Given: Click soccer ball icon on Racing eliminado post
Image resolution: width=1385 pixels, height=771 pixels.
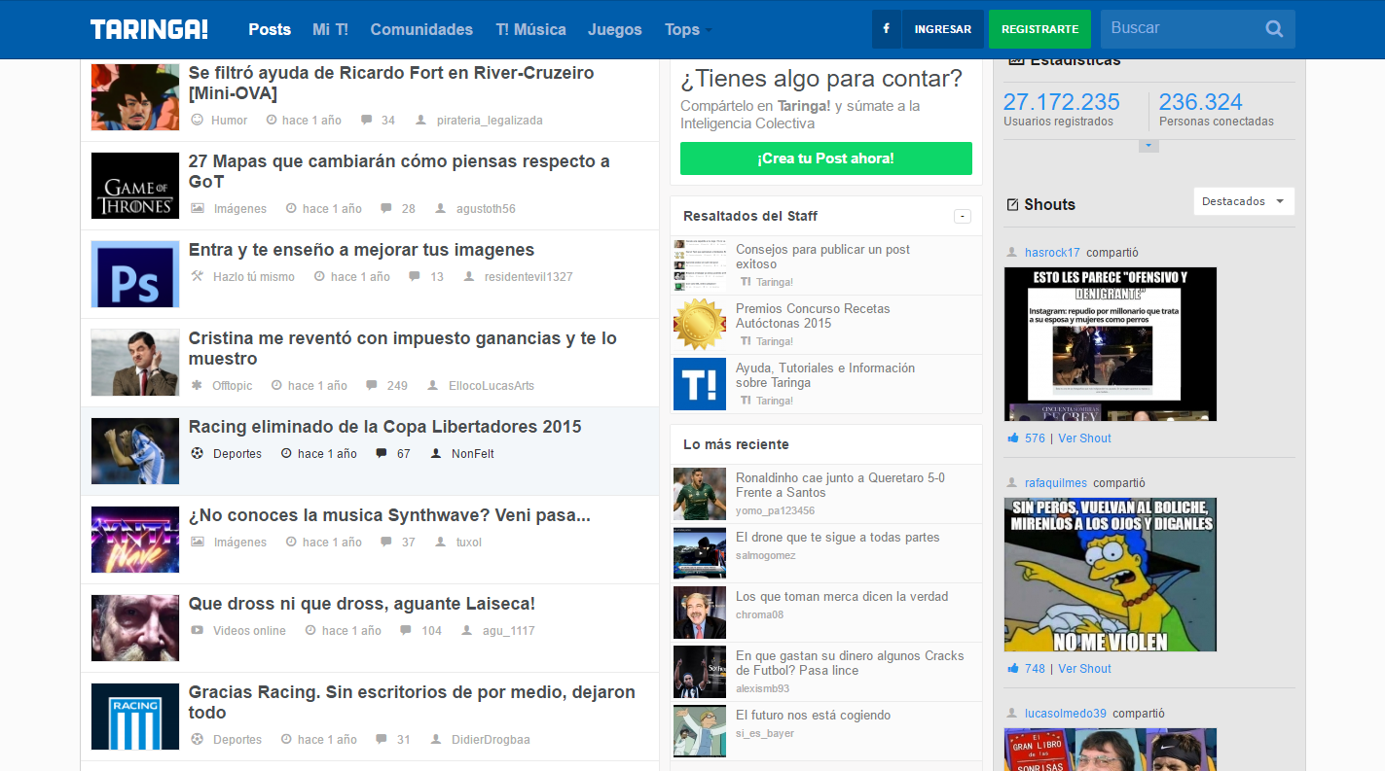Looking at the screenshot, I should (x=198, y=453).
